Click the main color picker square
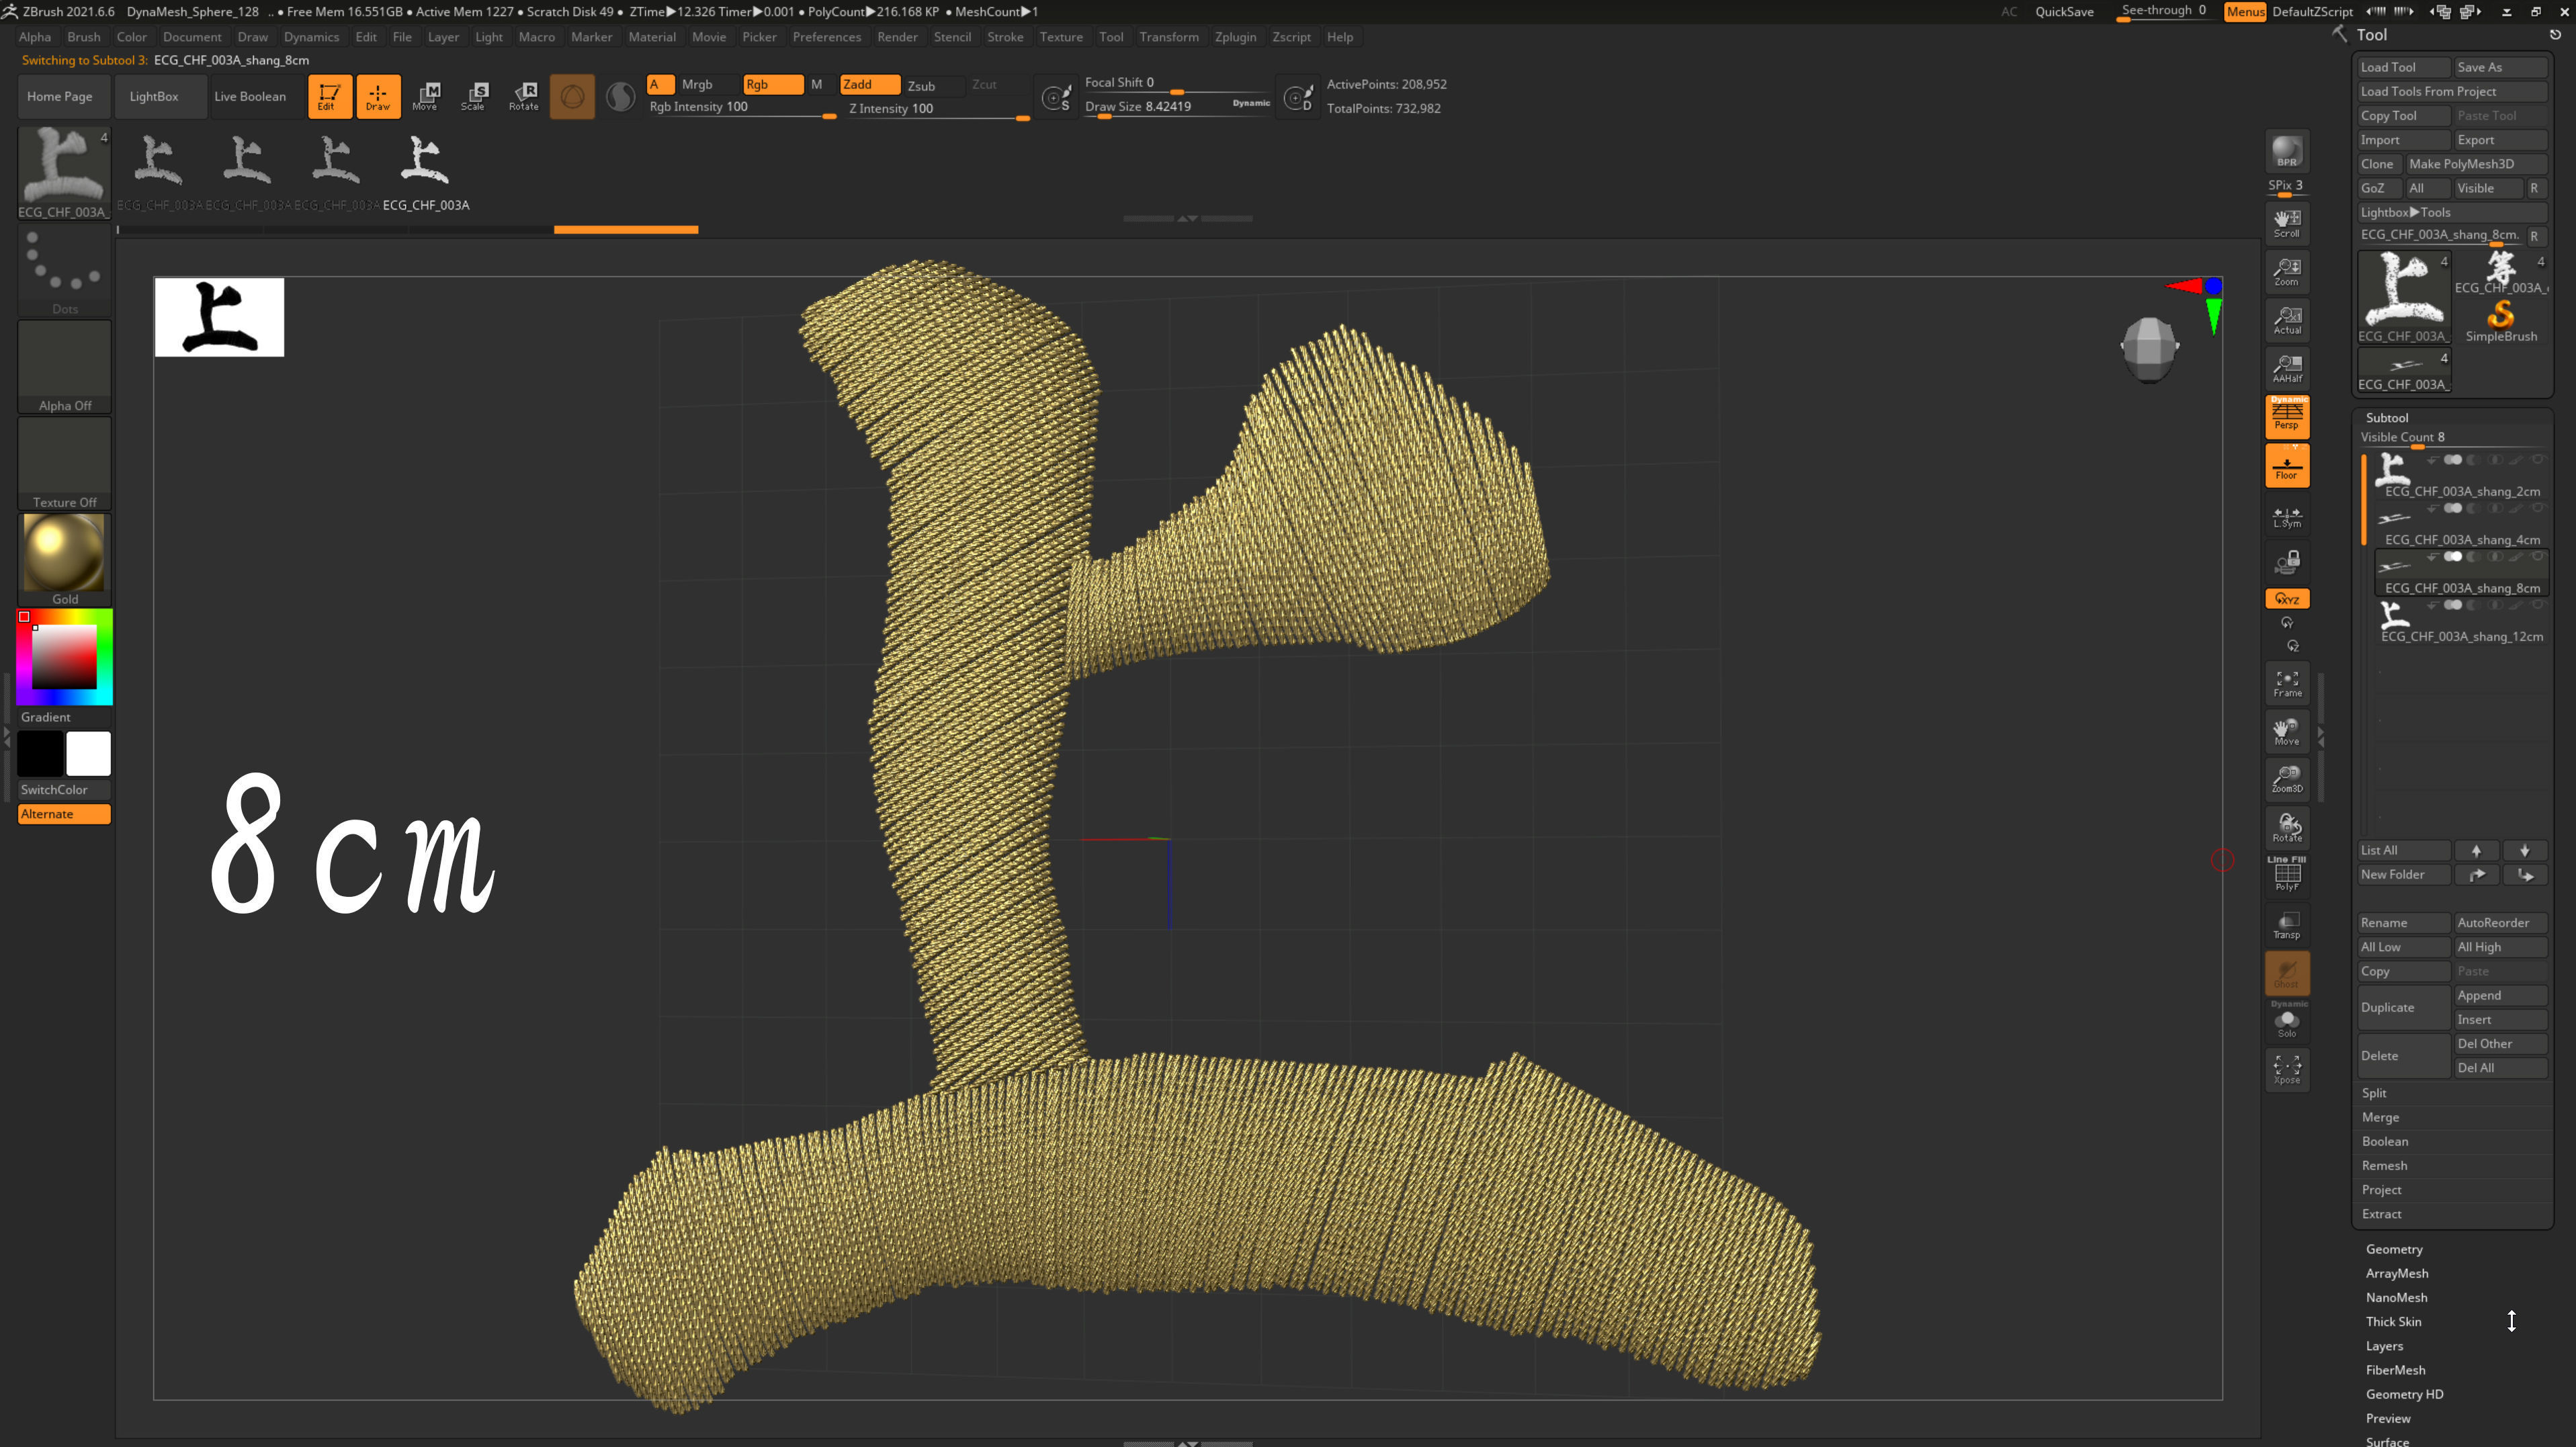The image size is (2576, 1447). click(64, 656)
